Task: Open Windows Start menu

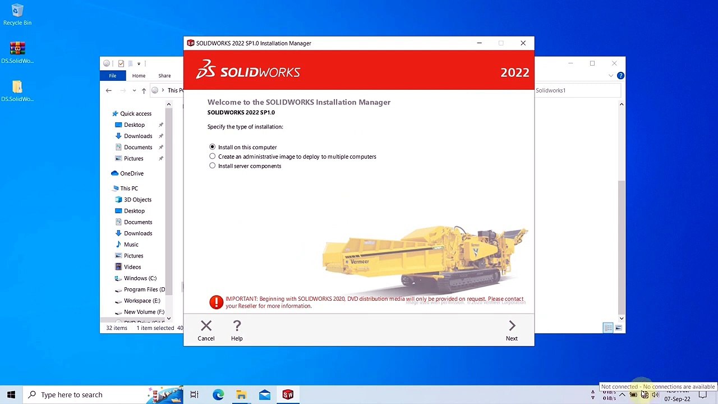Action: [11, 394]
